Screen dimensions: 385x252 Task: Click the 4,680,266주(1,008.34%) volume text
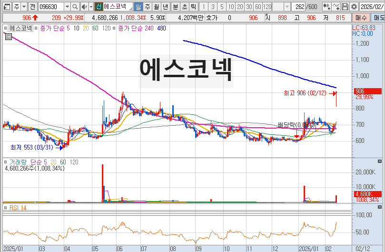point(35,169)
